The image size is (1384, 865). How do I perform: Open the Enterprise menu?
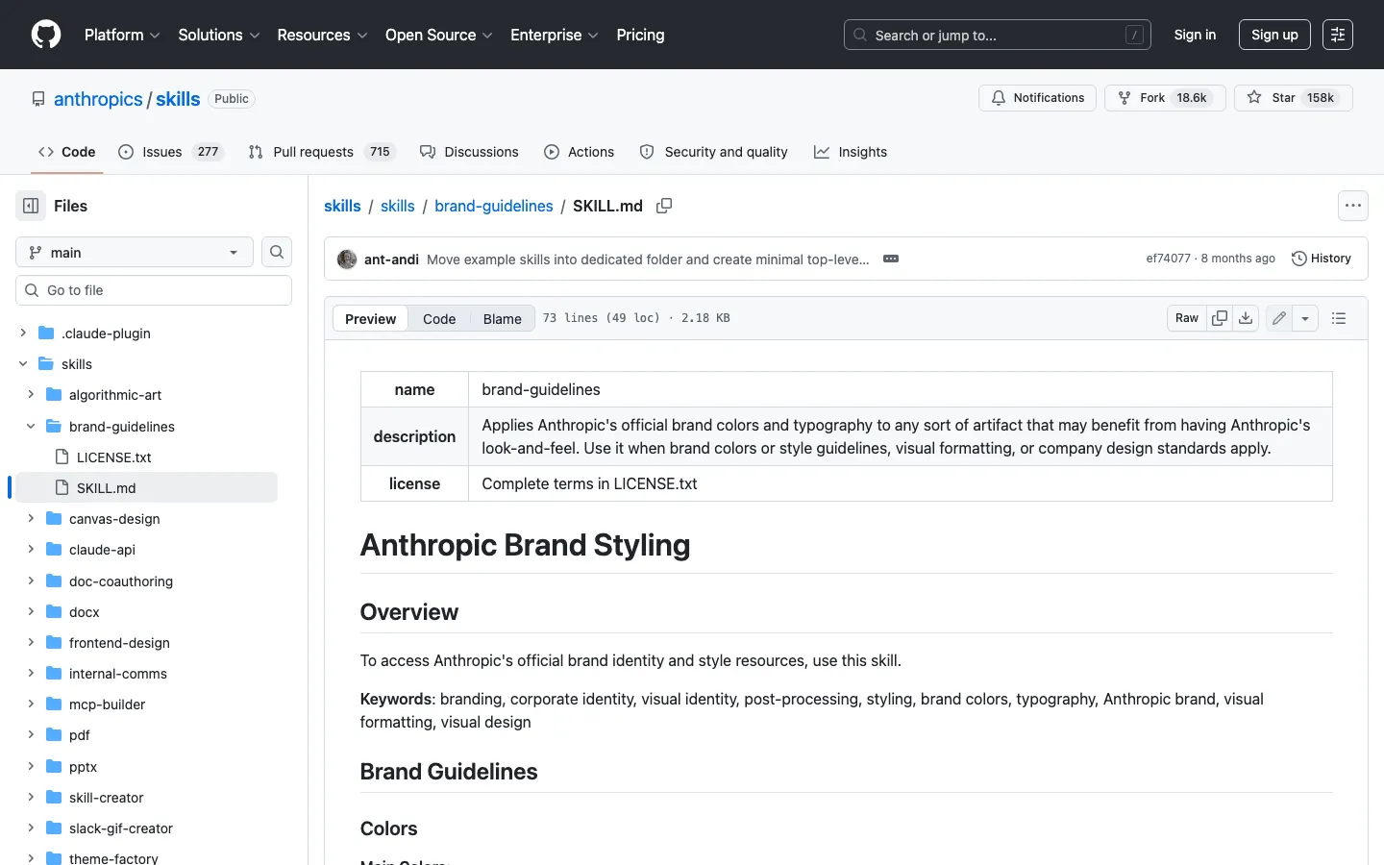555,35
